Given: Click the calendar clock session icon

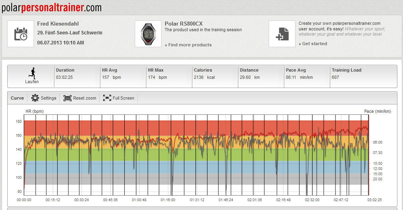Looking at the screenshot, I should point(20,34).
